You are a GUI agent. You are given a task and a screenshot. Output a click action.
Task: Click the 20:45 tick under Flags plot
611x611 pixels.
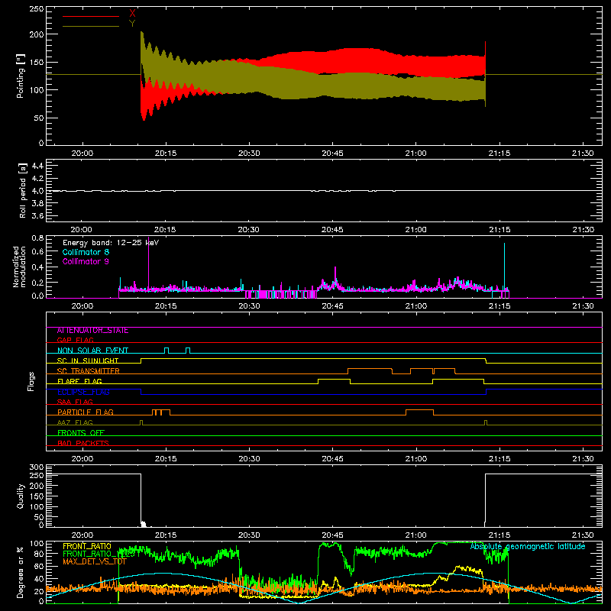(x=332, y=459)
